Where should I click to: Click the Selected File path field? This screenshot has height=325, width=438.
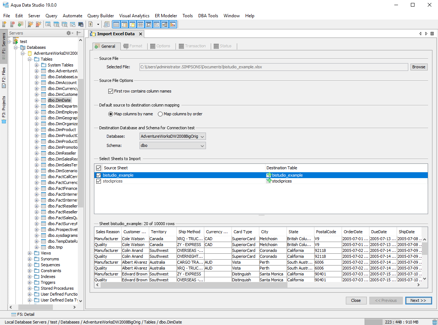click(x=274, y=67)
